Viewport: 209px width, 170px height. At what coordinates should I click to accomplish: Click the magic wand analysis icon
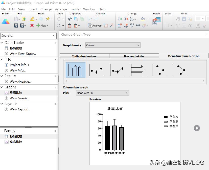112,26
